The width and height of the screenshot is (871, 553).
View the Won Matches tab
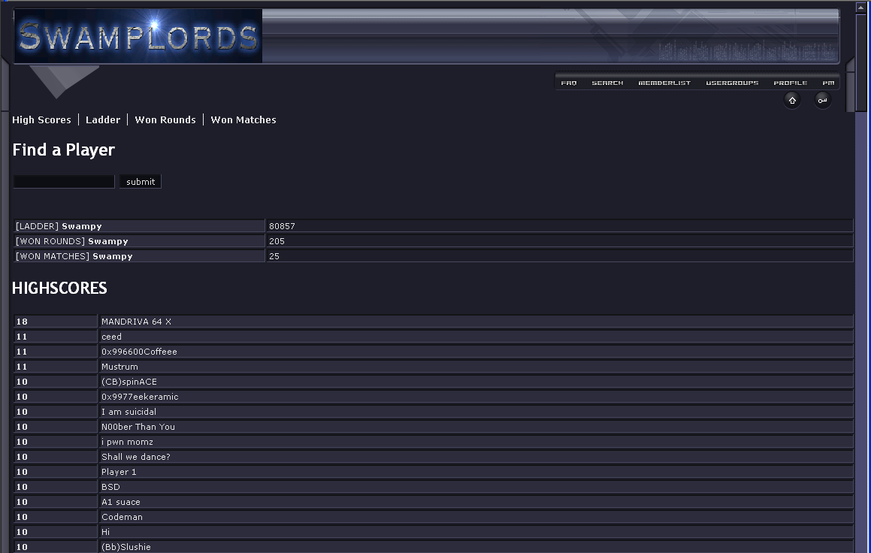click(x=243, y=120)
